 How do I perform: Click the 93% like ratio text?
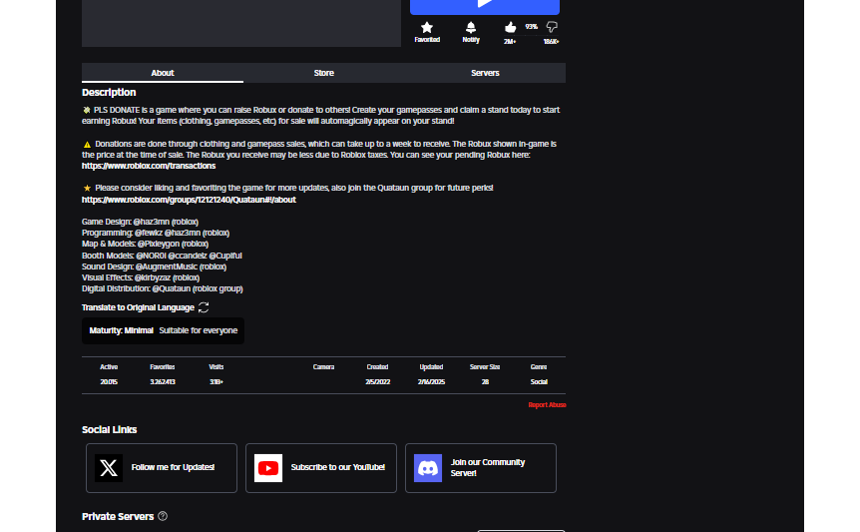pyautogui.click(x=531, y=27)
